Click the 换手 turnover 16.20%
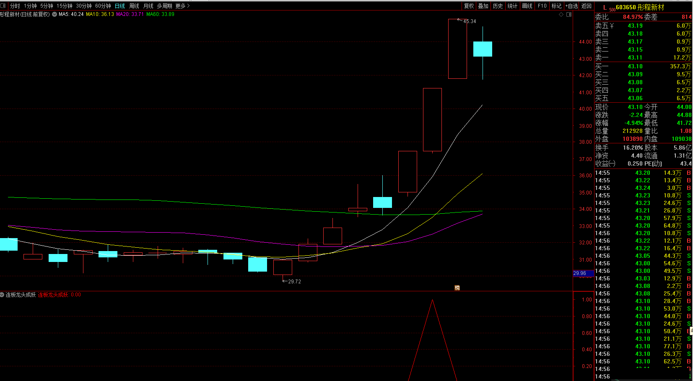Viewport: 693px width, 381px height. point(633,148)
